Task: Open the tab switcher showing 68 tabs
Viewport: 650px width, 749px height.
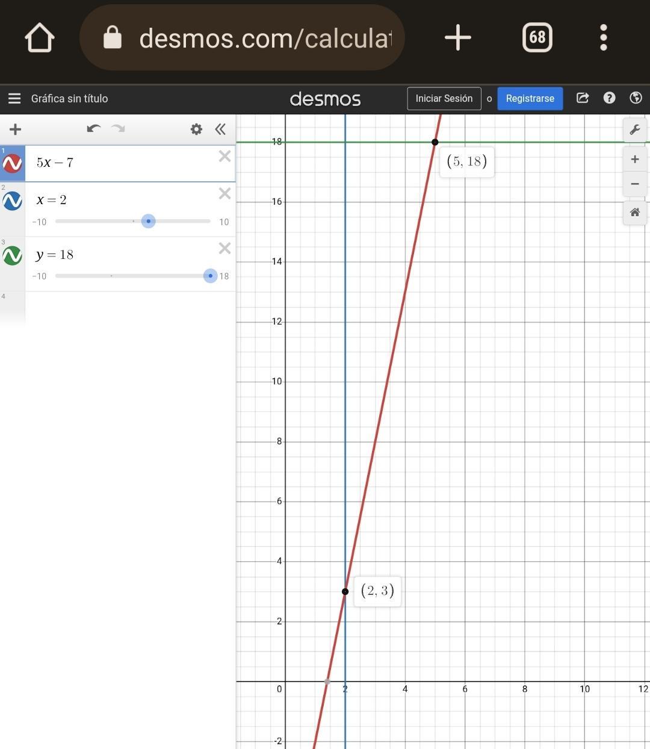Action: tap(537, 37)
